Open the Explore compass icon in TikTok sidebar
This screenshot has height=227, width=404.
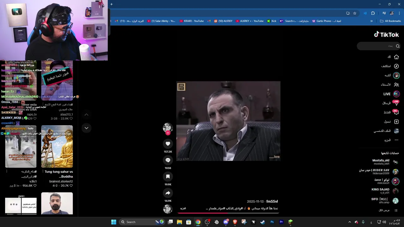(396, 66)
